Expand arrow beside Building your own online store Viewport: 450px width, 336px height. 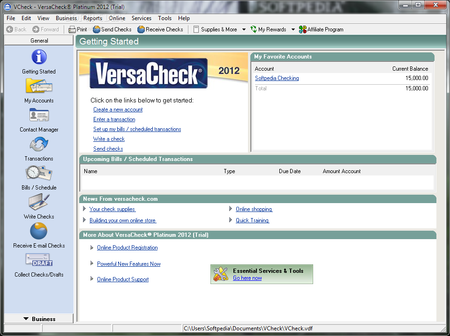click(84, 220)
